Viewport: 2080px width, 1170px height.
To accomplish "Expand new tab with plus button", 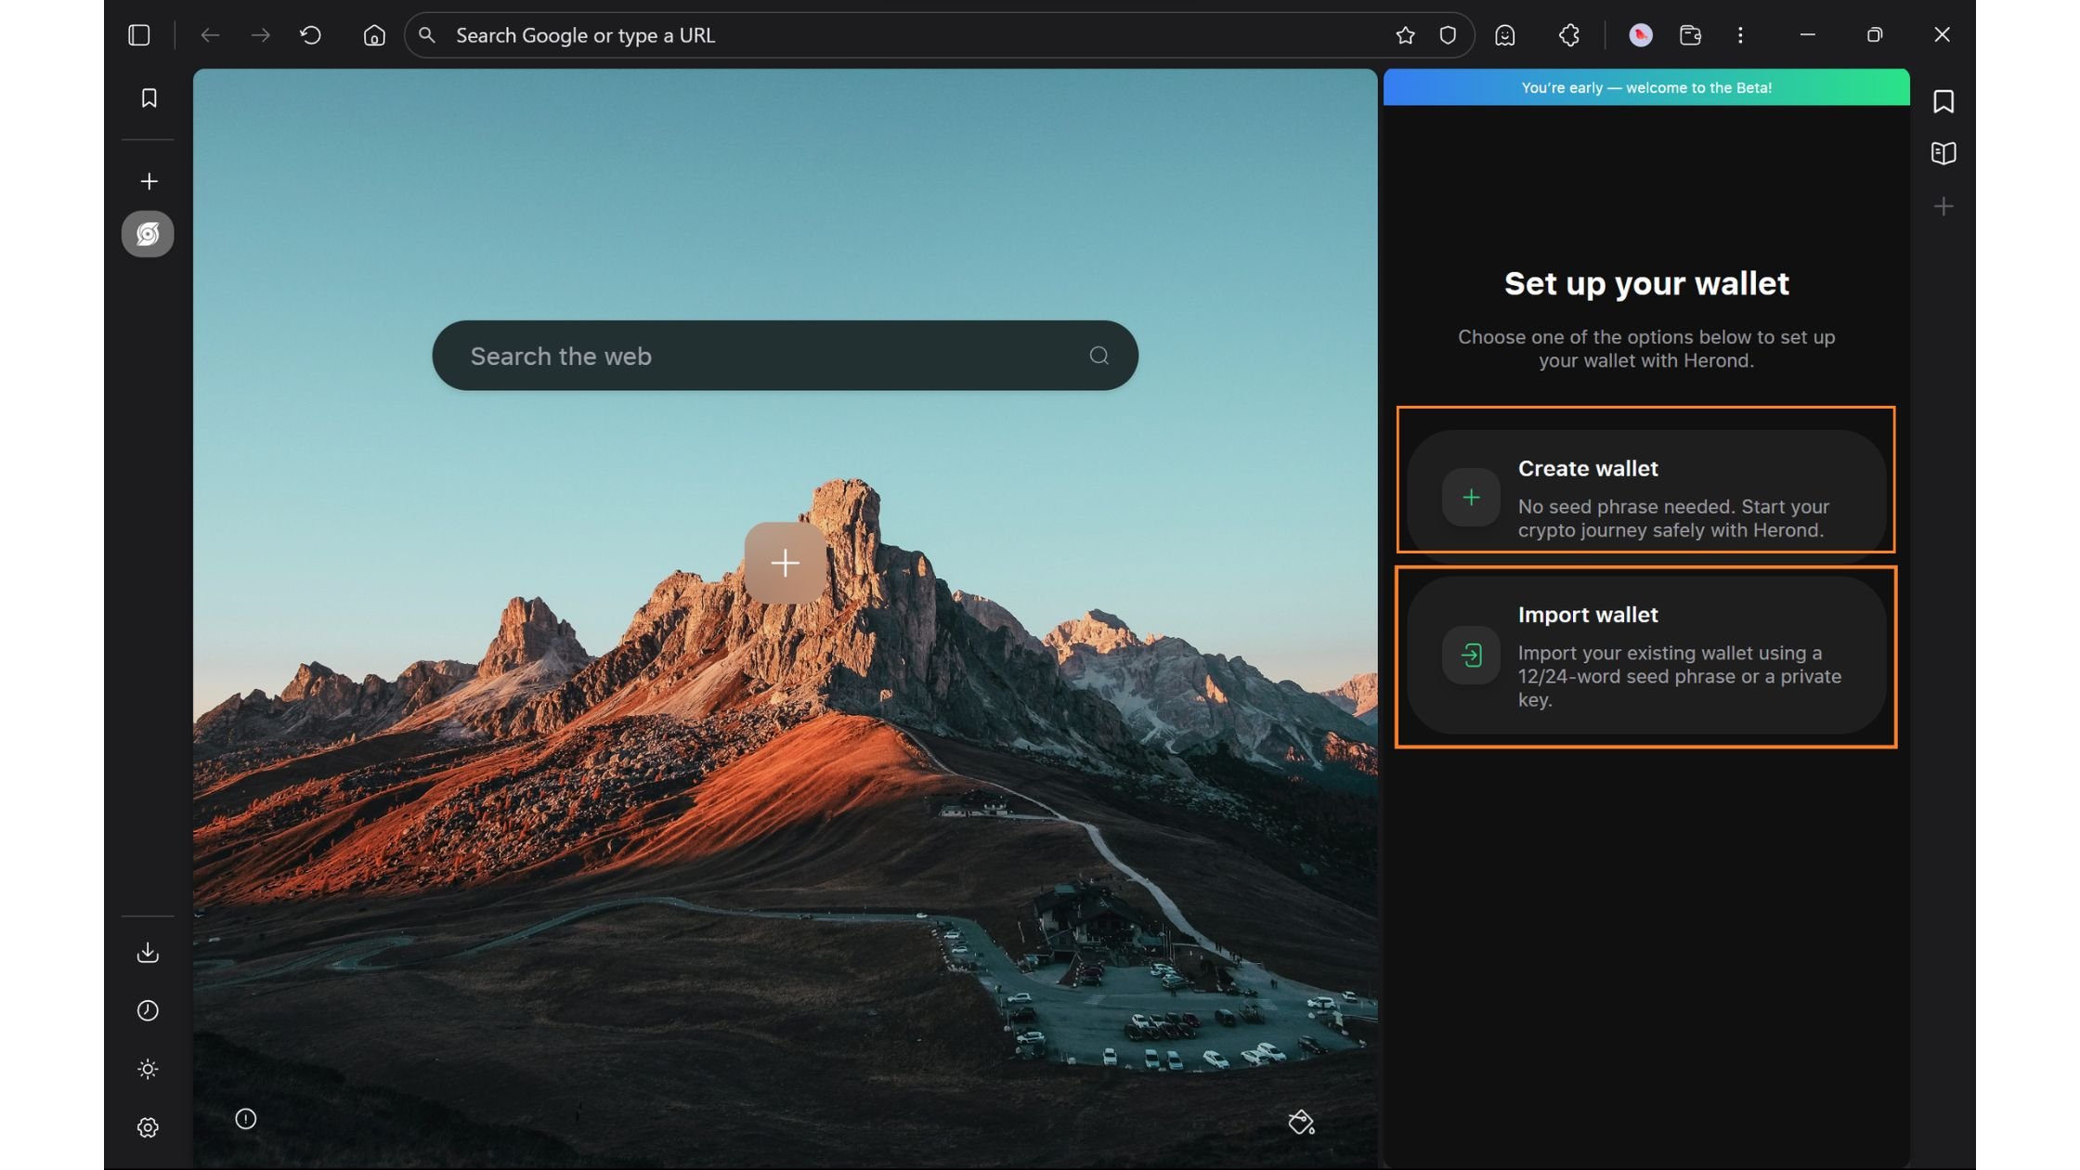I will (x=149, y=181).
